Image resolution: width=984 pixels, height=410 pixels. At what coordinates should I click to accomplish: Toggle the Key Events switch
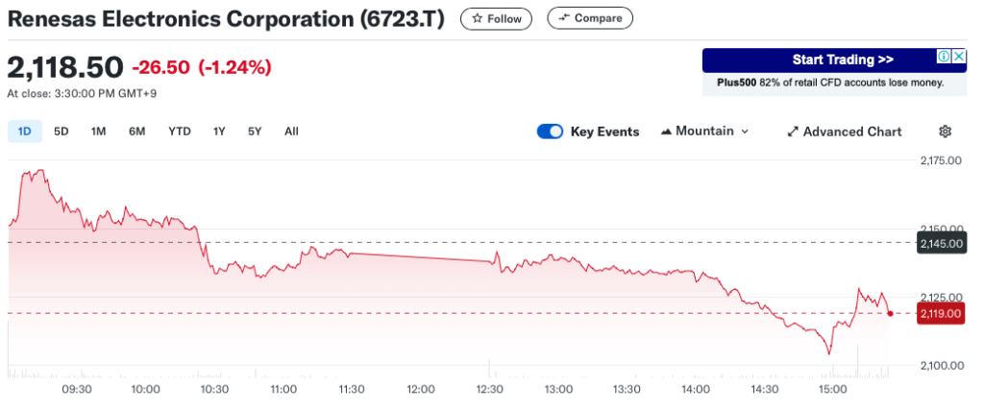(550, 132)
